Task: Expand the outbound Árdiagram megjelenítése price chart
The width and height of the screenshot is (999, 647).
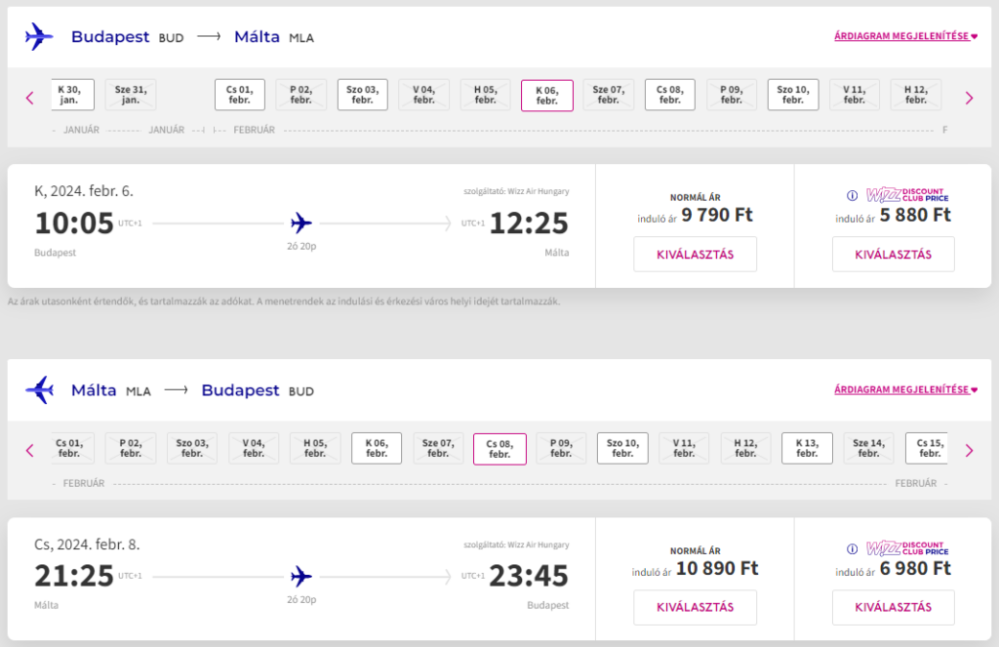Action: [905, 36]
